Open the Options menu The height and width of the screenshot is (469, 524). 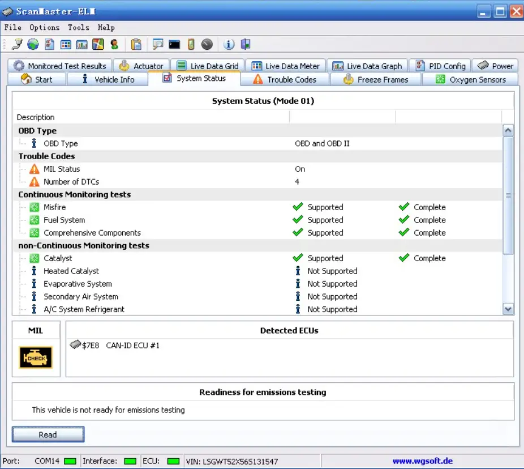click(44, 27)
